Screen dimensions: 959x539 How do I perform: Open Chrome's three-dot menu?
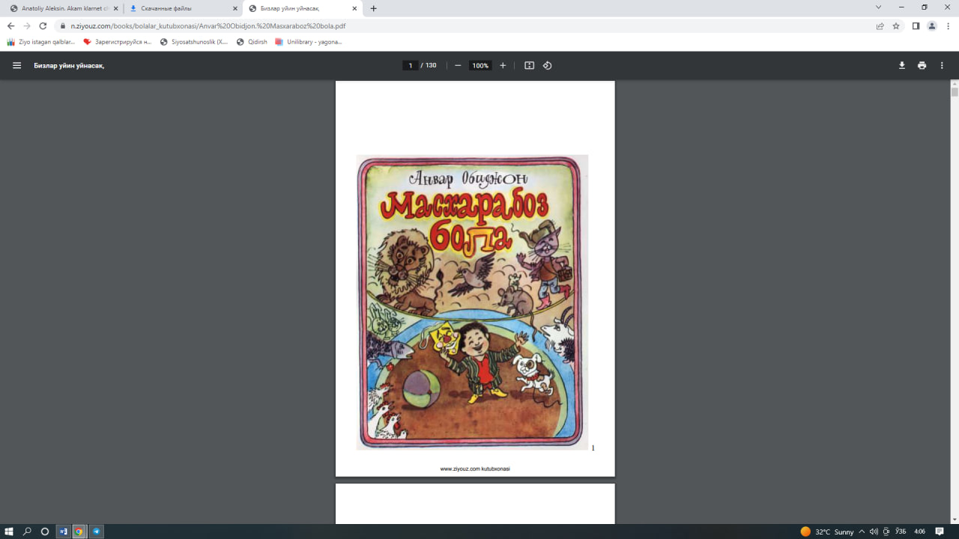948,25
